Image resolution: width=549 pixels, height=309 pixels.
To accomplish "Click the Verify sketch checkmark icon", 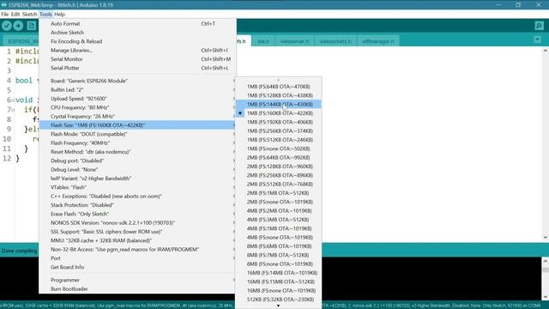I will 7,26.
